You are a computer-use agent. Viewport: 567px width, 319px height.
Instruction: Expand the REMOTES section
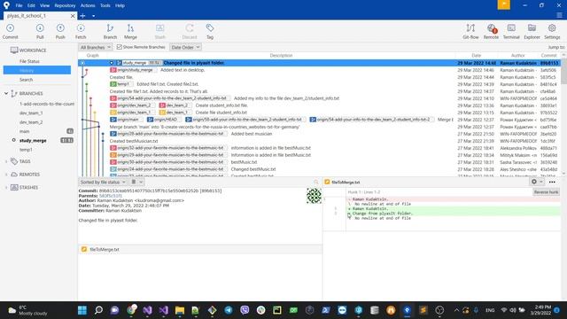[x=6, y=175]
